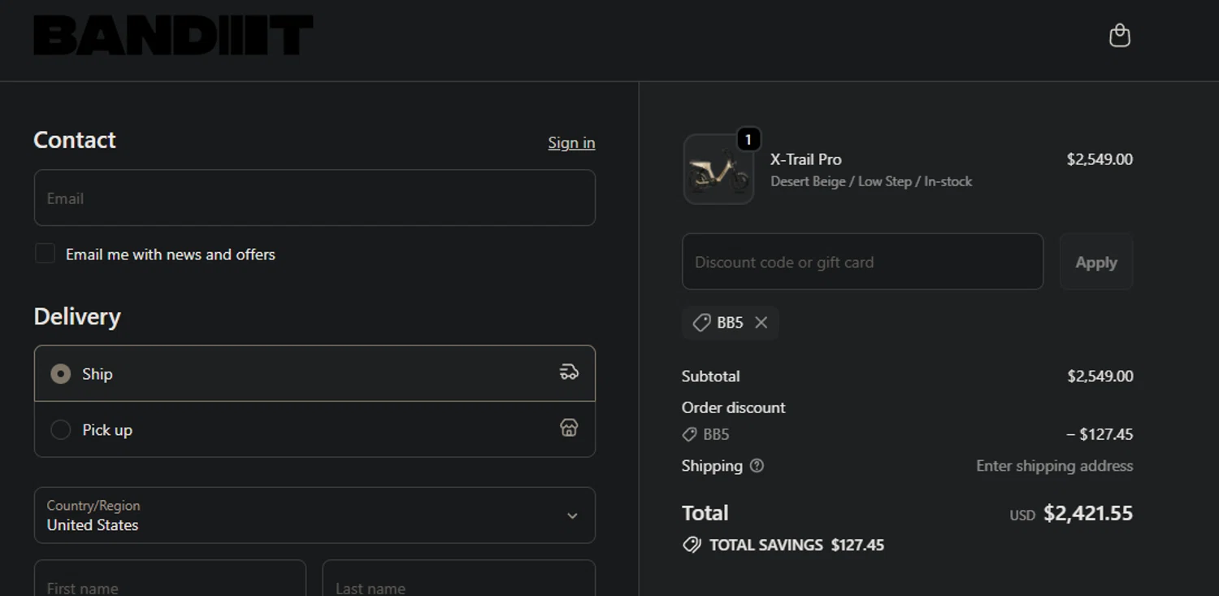1219x596 pixels.
Task: Select the Ship delivery option
Action: (x=315, y=373)
